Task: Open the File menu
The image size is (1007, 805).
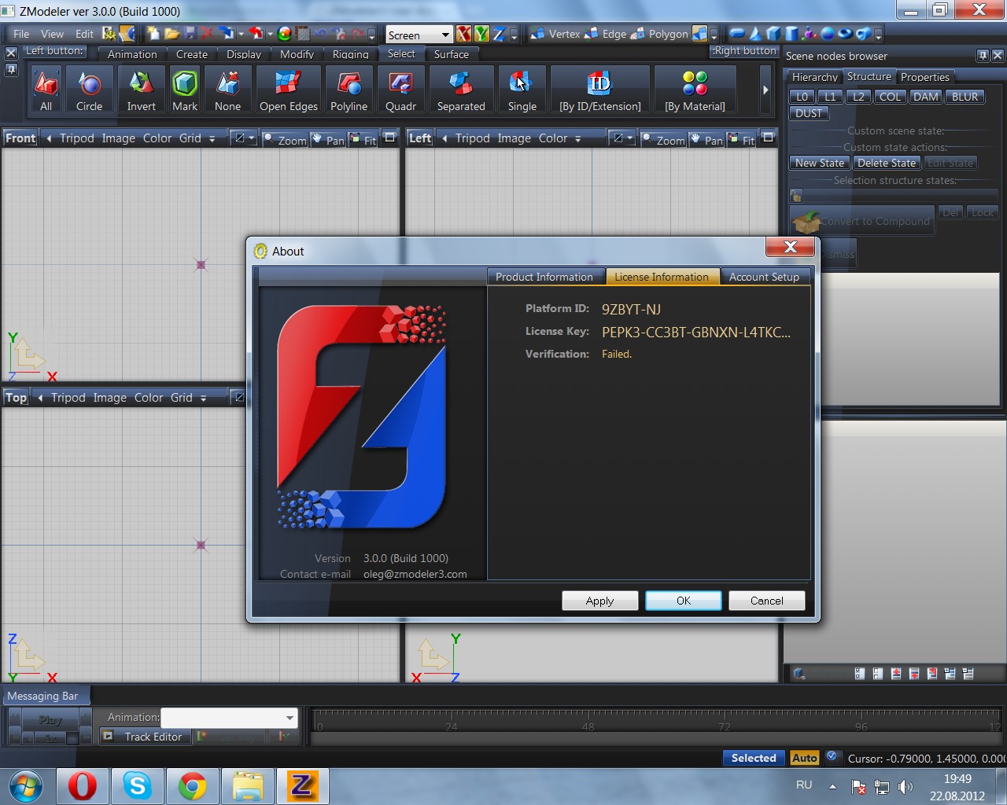Action: [21, 34]
